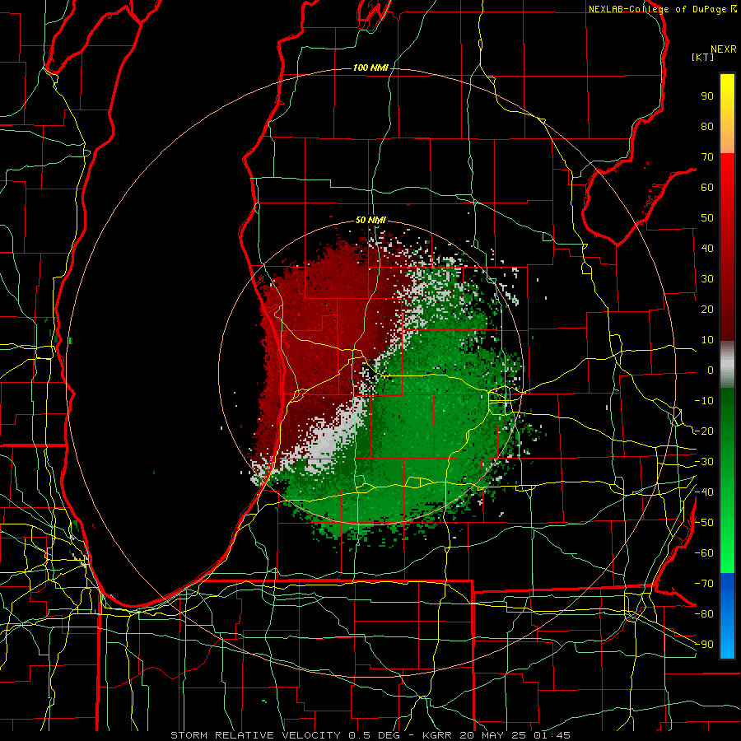Pick the bright red color bar segment near 60
Image resolution: width=741 pixels, height=741 pixels.
[727, 182]
